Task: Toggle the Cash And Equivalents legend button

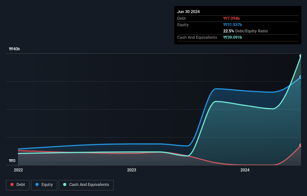Action: (86, 185)
